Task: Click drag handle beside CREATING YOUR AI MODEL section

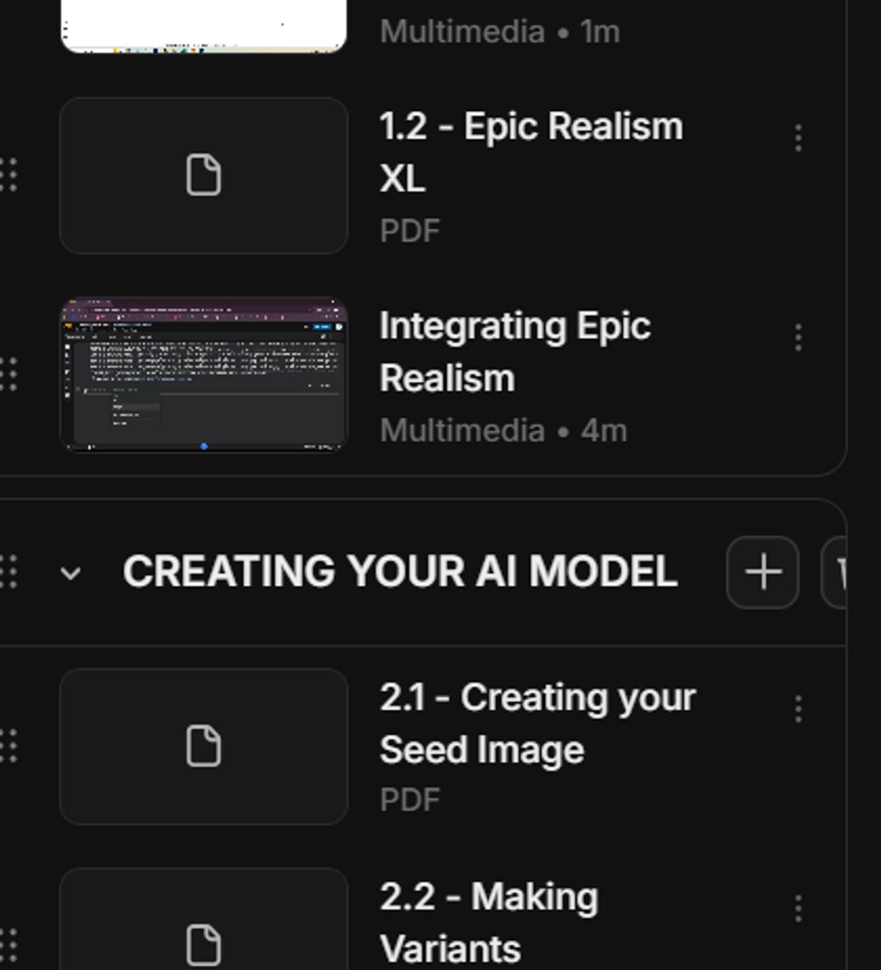Action: pos(9,573)
